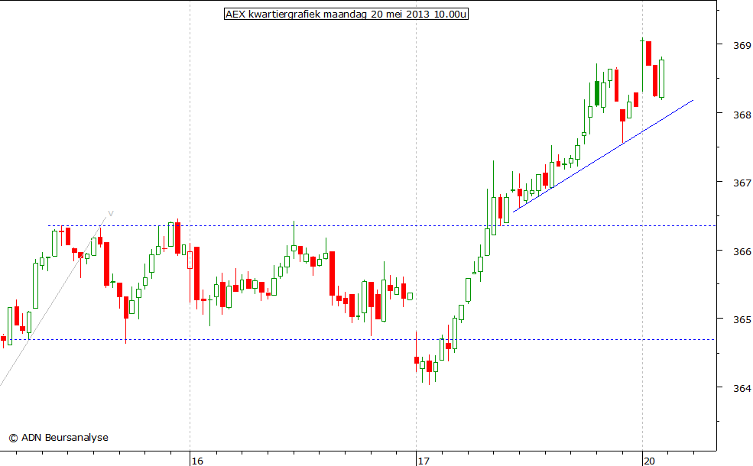The width and height of the screenshot is (753, 466).
Task: Click the blue rising trendline under the candles
Action: coord(603,156)
